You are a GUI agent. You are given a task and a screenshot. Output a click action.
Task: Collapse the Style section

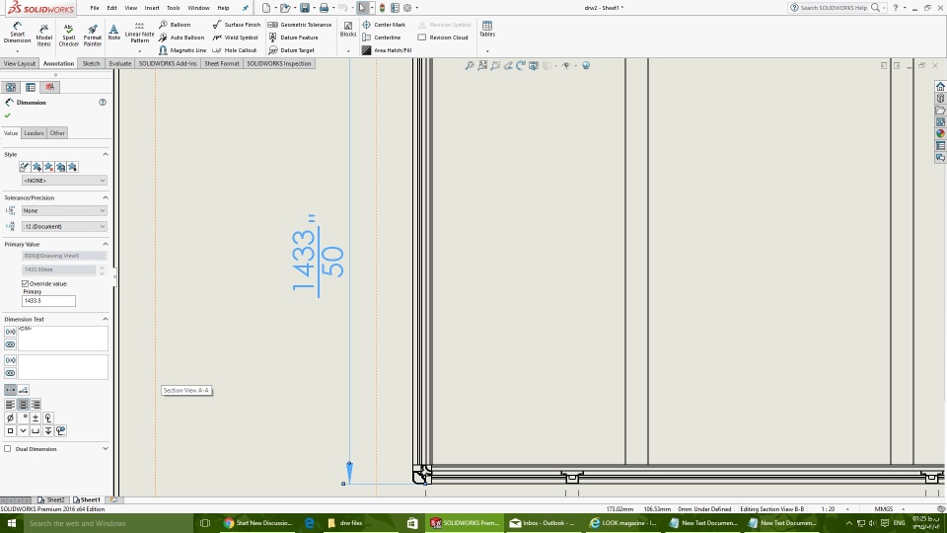pyautogui.click(x=106, y=154)
